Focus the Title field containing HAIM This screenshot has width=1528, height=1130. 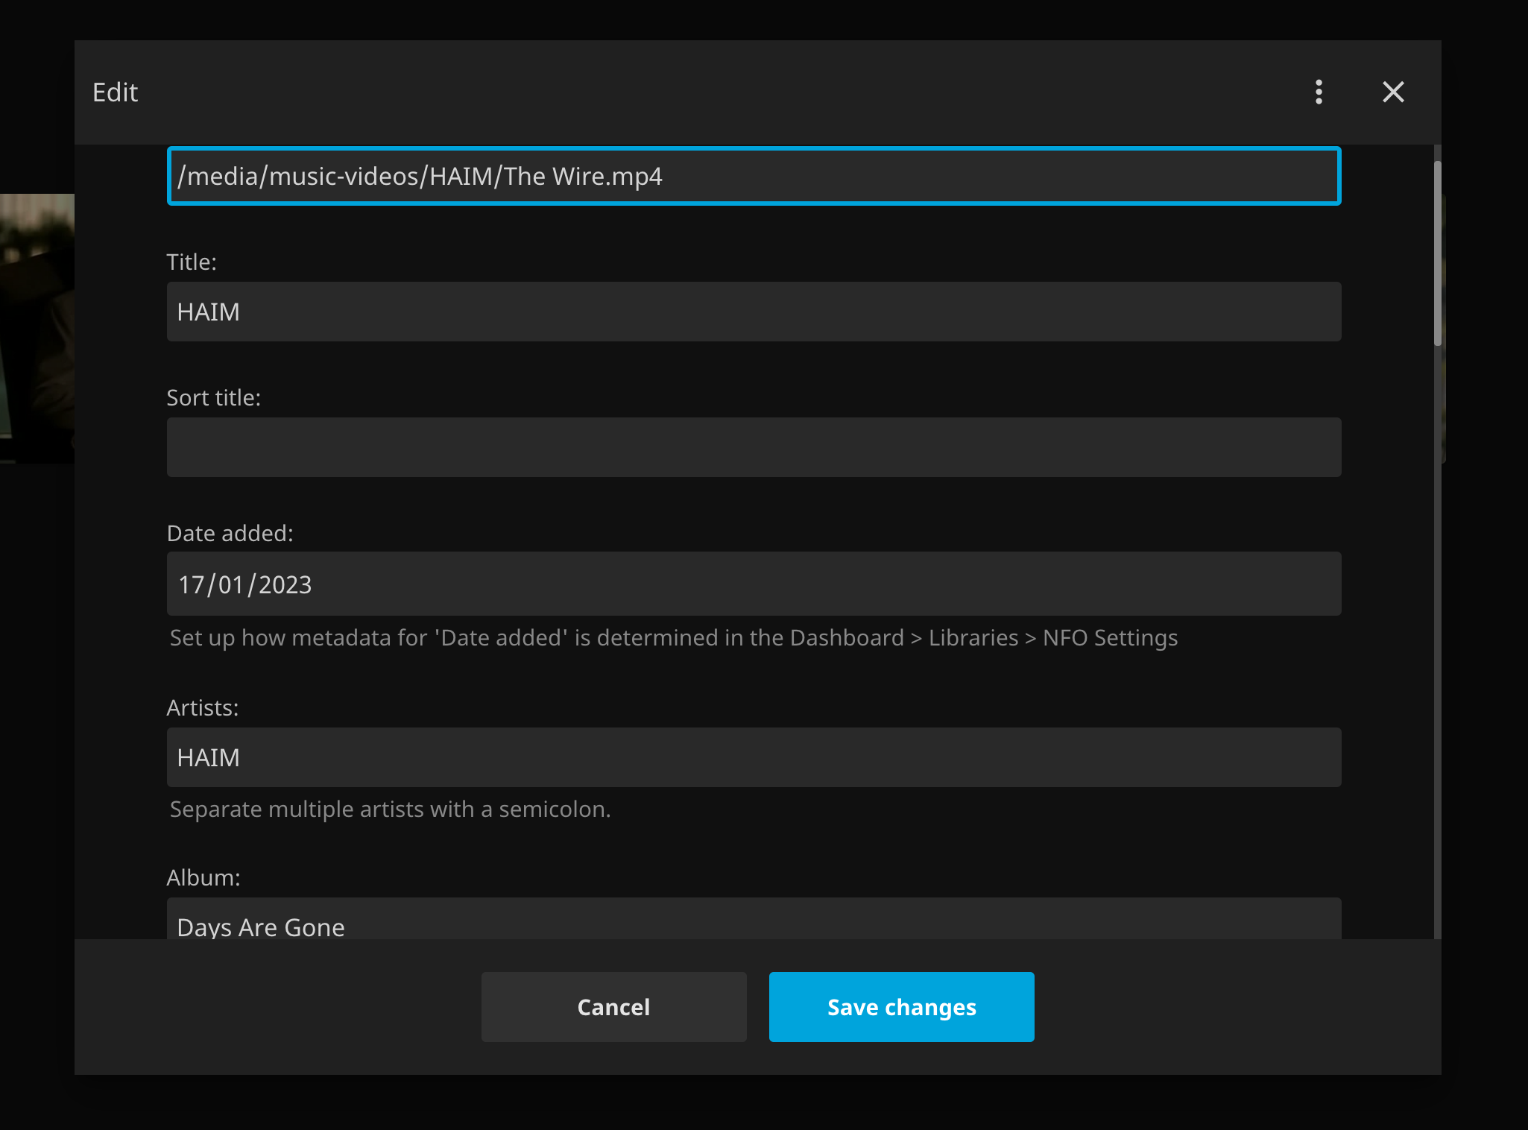point(753,312)
